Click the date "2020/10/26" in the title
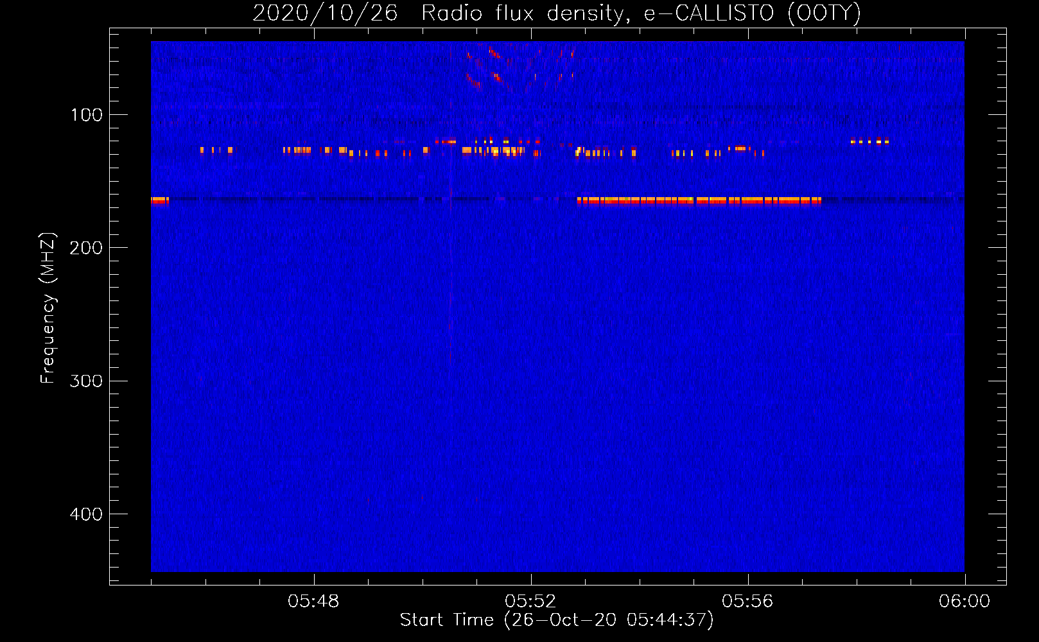Image resolution: width=1039 pixels, height=642 pixels. click(x=325, y=13)
